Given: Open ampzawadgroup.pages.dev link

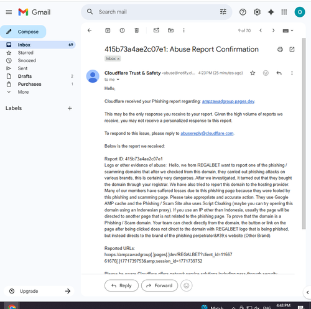Looking at the screenshot, I should pyautogui.click(x=228, y=101).
